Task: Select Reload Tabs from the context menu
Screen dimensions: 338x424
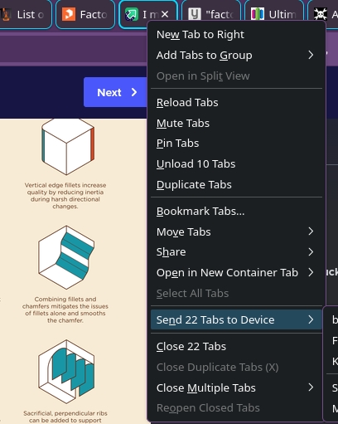Action: 236,102
